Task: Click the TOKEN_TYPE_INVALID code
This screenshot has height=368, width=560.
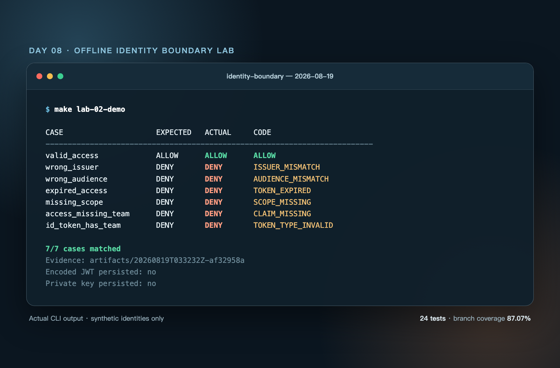Action: point(293,225)
